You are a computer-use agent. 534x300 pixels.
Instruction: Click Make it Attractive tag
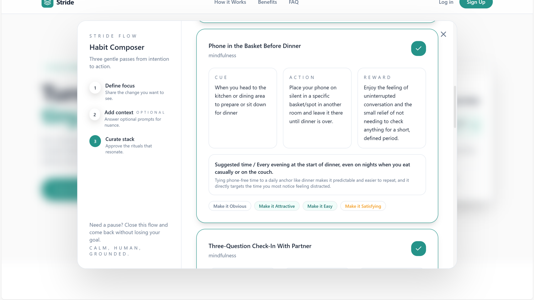point(277,206)
